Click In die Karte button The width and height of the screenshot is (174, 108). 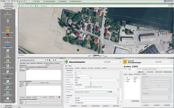pos(150,72)
